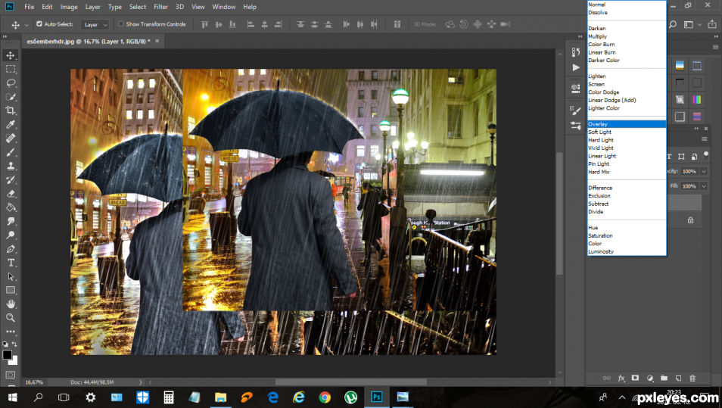This screenshot has height=408, width=722.
Task: Toggle the Auto-Select checkbox
Action: point(39,24)
